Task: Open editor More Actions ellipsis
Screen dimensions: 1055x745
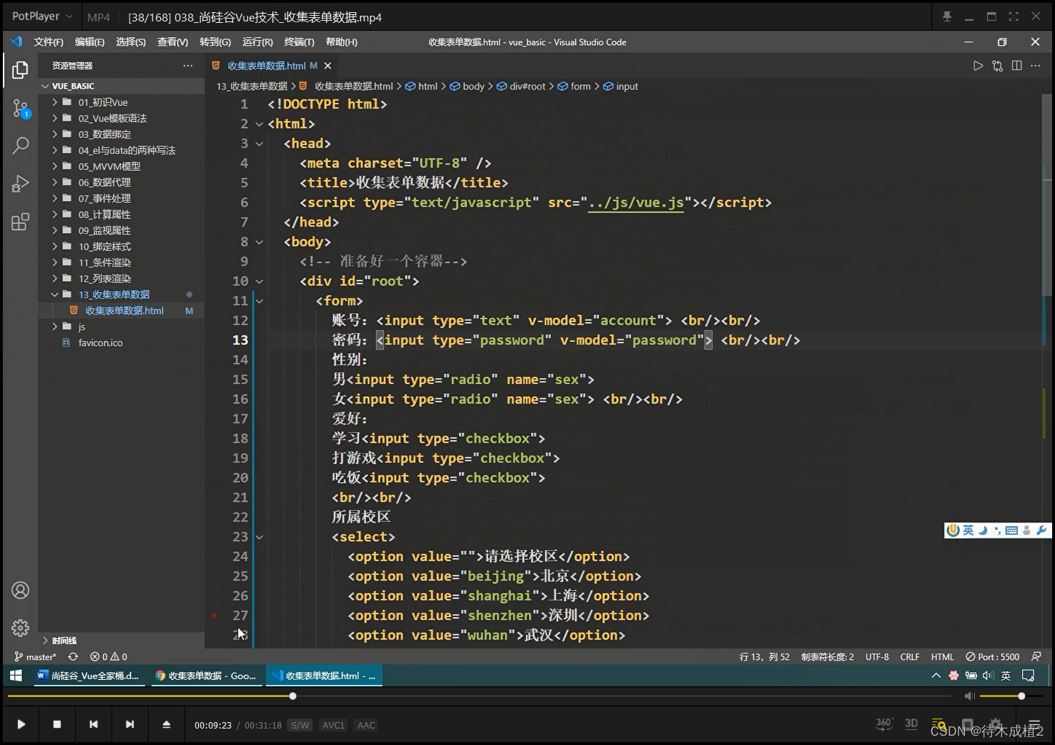Action: click(1035, 66)
